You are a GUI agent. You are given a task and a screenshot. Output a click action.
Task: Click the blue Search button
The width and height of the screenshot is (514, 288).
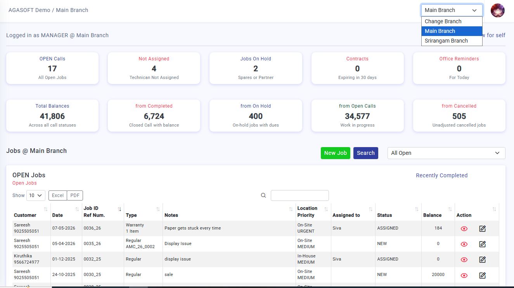(x=365, y=153)
